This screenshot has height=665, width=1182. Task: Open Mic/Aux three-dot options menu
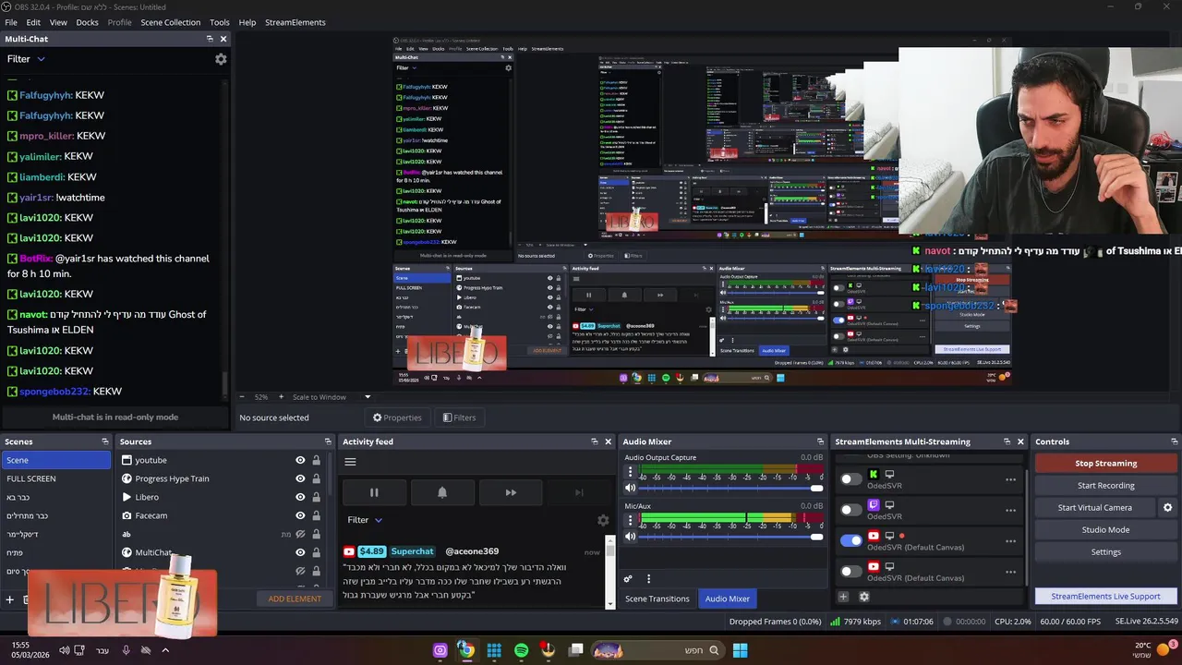point(630,521)
